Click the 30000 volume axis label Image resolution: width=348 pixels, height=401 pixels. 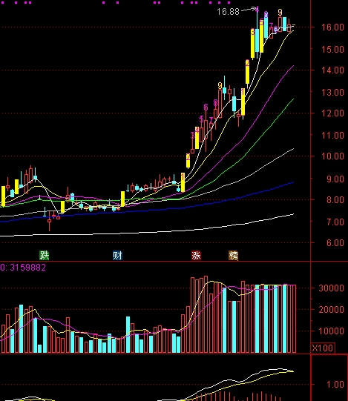click(331, 288)
